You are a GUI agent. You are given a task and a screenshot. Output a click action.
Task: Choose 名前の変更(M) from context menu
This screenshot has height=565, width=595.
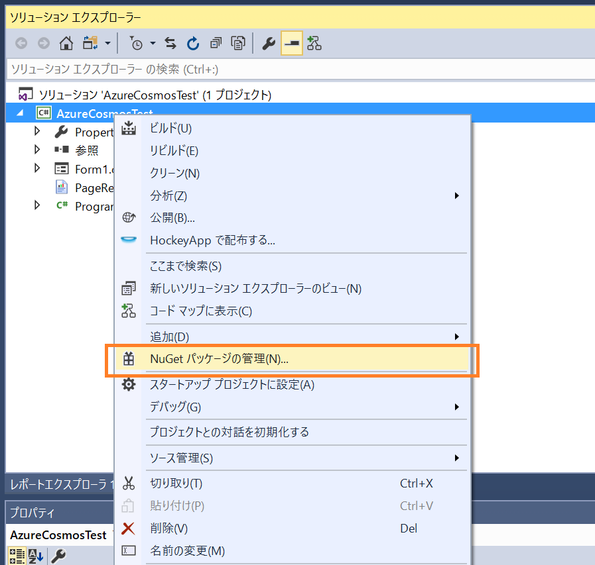(x=293, y=550)
